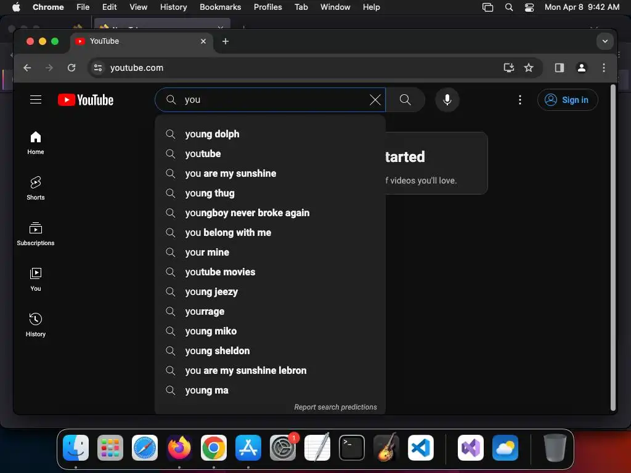Choose the plain 'you are my sunshine' suggestion
Screen dimensions: 631x473
(270, 173)
